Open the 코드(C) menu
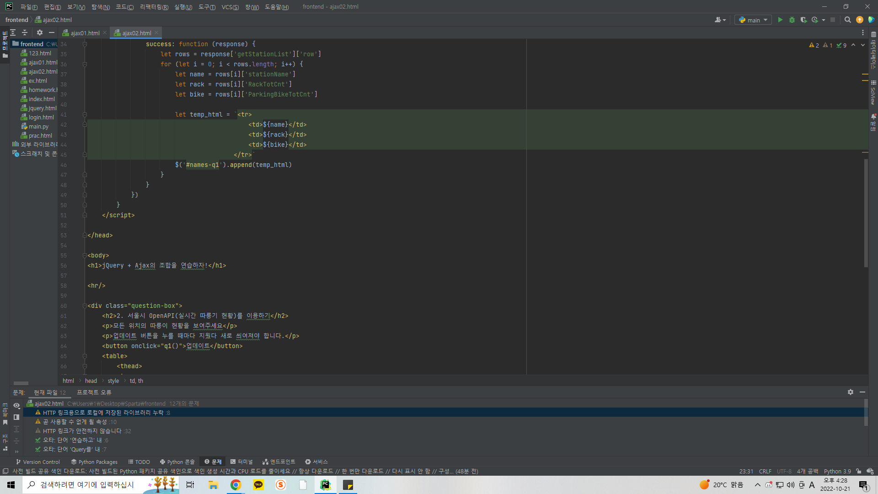The height and width of the screenshot is (494, 878). (124, 7)
